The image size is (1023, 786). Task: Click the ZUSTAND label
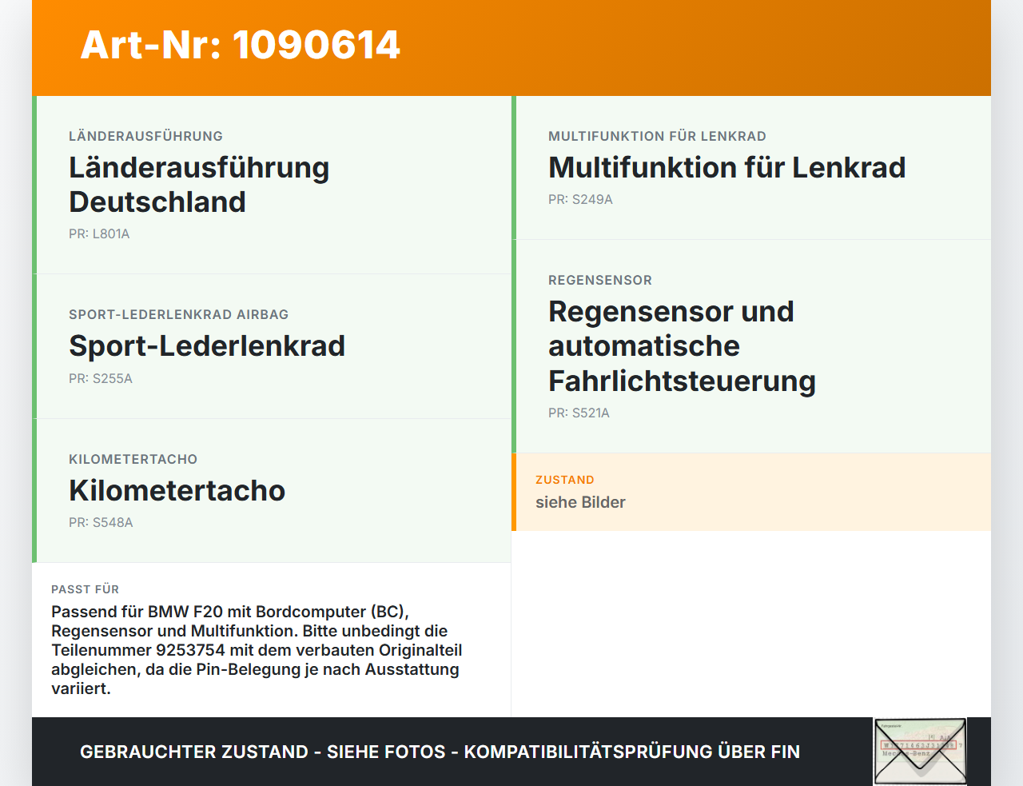click(565, 480)
